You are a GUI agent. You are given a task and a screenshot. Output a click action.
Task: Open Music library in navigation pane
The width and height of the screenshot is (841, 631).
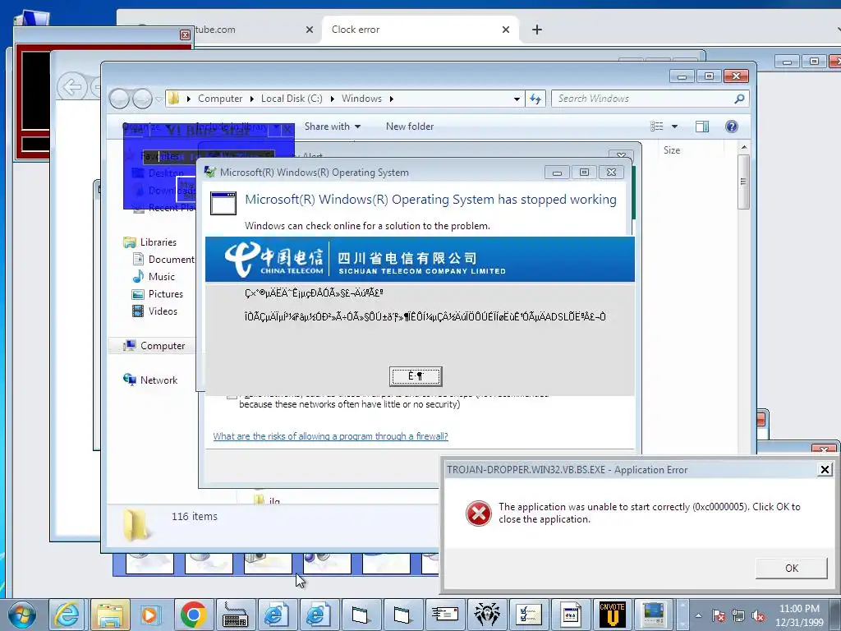(x=162, y=276)
